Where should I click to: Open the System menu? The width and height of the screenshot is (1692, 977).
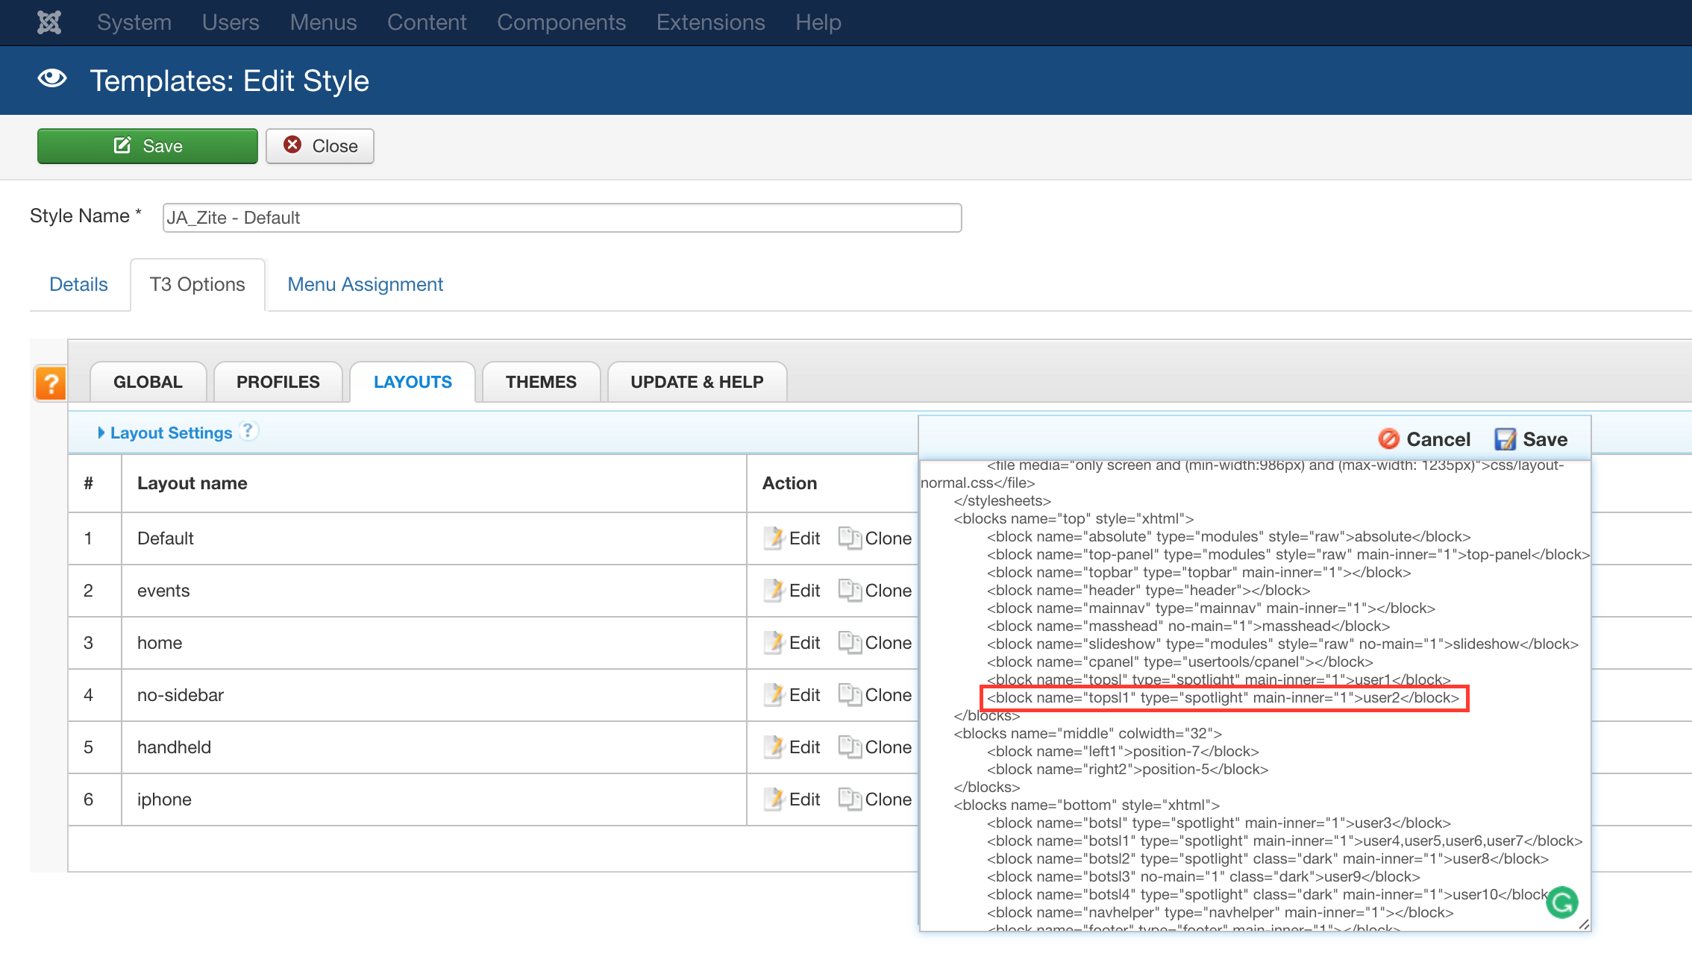pos(134,22)
